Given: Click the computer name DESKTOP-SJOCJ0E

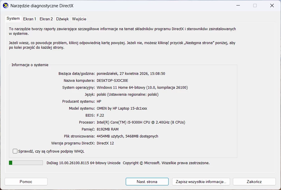Looking at the screenshot, I should coord(112,80).
